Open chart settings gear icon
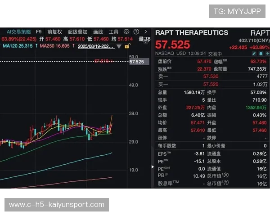 pyautogui.click(x=126, y=31)
